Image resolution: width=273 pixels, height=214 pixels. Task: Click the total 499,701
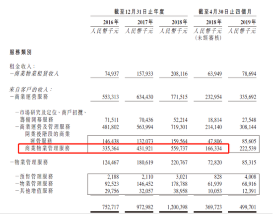click(248, 207)
